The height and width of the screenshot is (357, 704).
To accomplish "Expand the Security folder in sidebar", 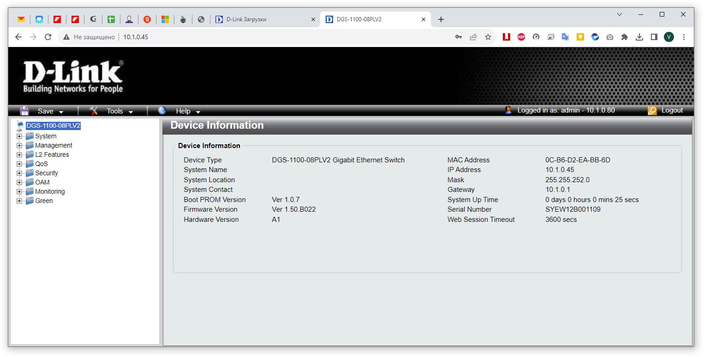I will click(x=19, y=173).
